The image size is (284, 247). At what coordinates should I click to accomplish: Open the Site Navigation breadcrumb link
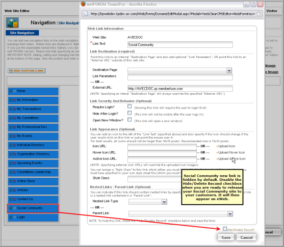(68, 23)
